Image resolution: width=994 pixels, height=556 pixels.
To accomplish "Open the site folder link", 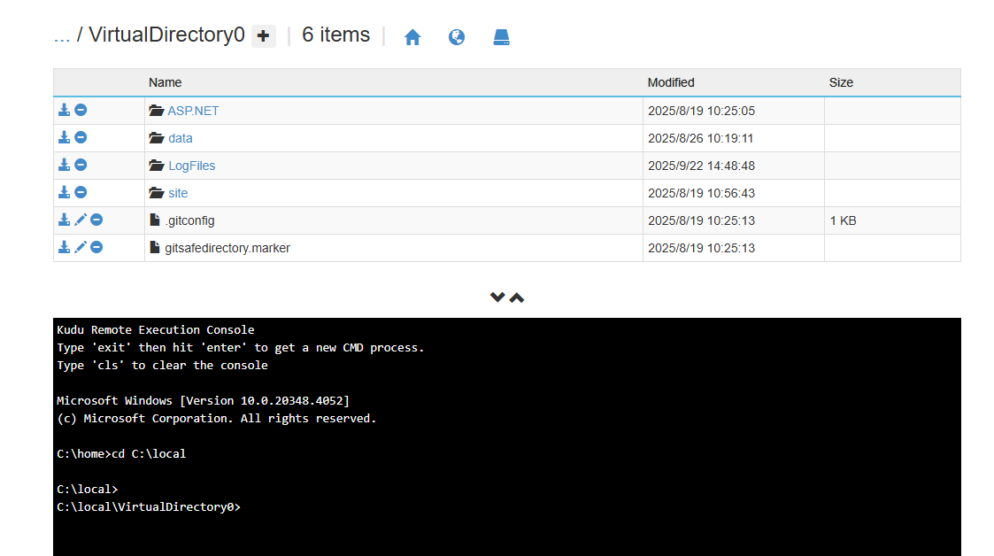I will click(x=178, y=193).
